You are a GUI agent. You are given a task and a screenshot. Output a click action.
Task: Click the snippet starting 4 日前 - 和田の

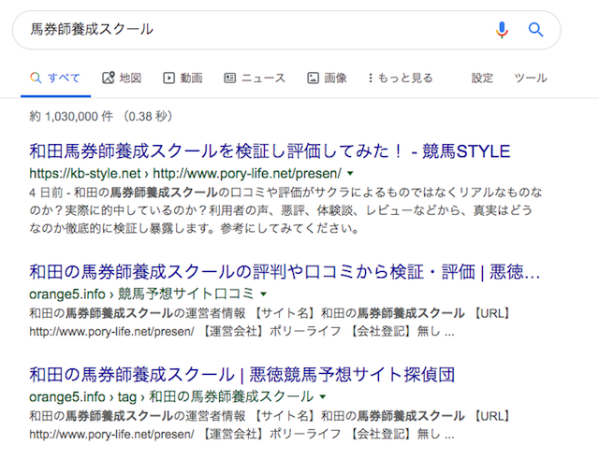click(285, 210)
